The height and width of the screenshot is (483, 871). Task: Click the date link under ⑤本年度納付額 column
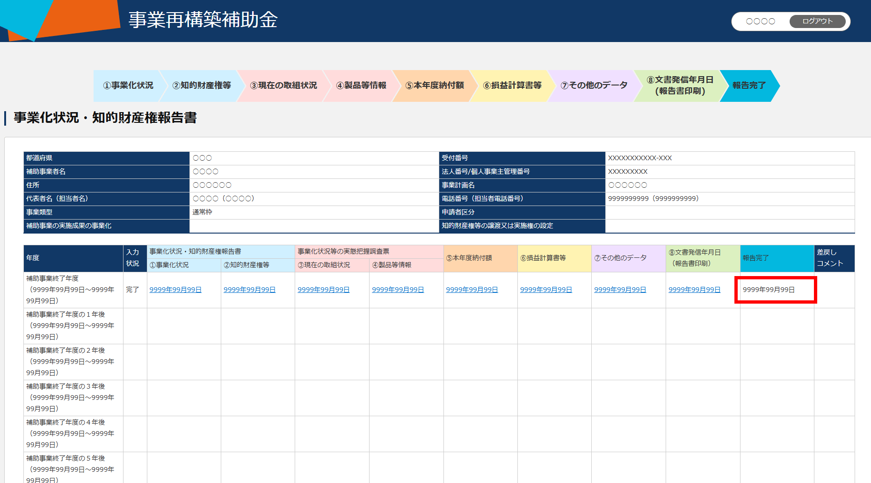pos(472,290)
